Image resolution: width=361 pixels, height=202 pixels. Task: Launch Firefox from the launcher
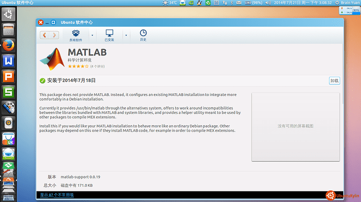point(8,45)
